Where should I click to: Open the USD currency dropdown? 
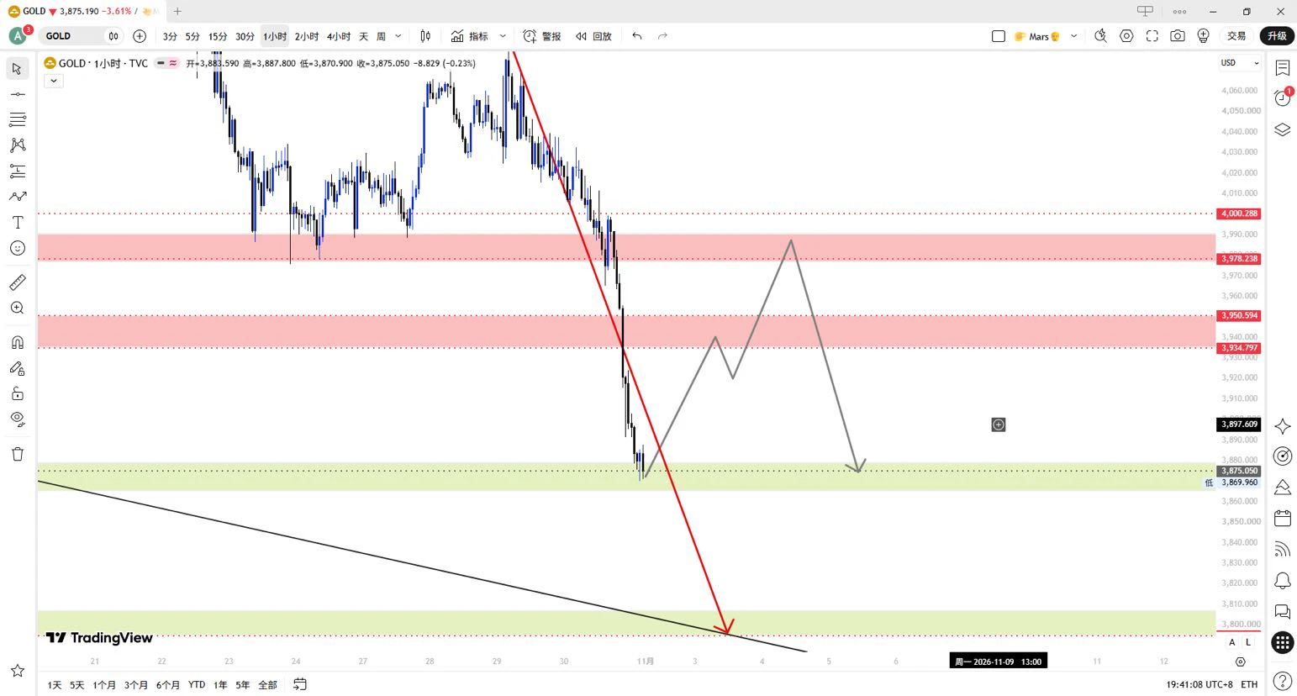[1240, 63]
